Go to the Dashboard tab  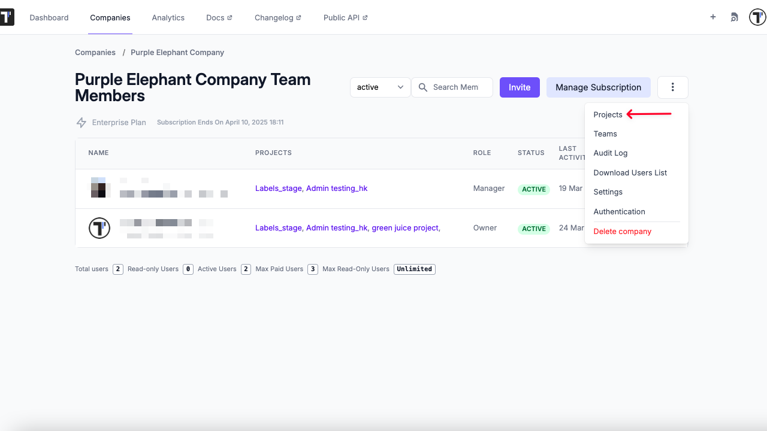49,17
